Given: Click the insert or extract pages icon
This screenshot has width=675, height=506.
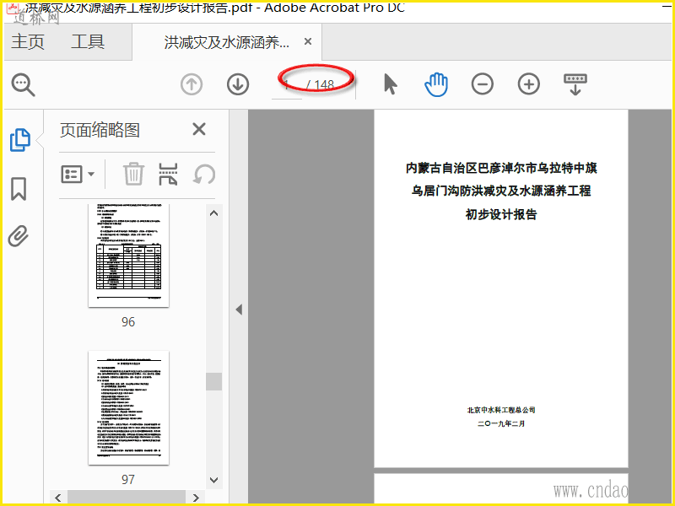Looking at the screenshot, I should tap(168, 174).
